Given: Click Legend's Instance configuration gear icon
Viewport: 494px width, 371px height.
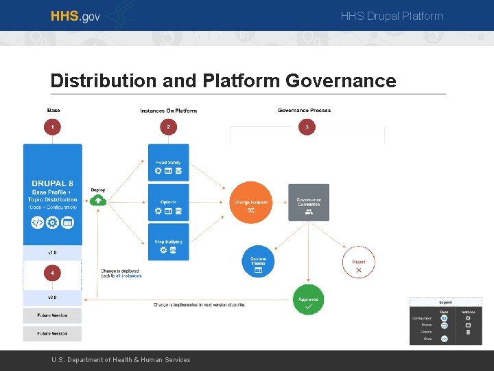Looking at the screenshot, I should tap(468, 318).
